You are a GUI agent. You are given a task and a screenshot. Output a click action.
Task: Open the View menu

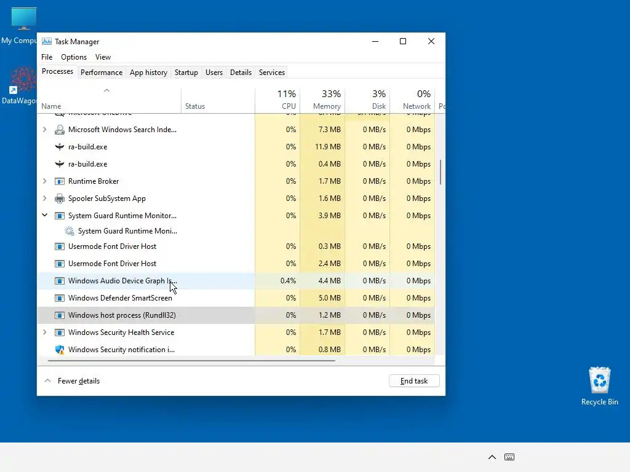[x=103, y=57]
